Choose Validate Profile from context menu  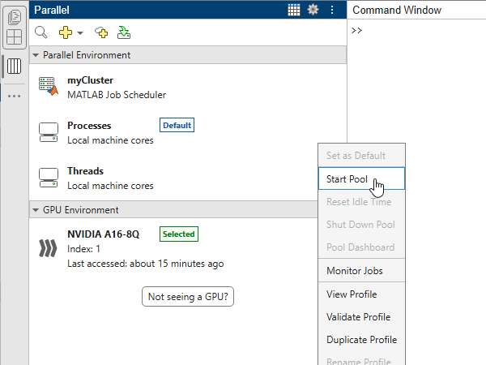tap(361, 317)
